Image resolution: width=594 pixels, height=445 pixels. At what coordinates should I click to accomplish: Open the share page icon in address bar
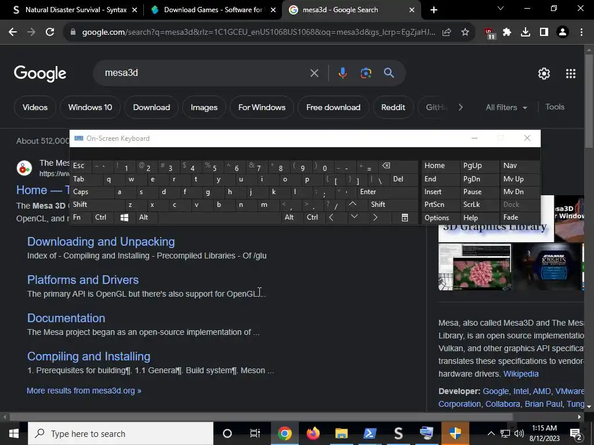[447, 32]
